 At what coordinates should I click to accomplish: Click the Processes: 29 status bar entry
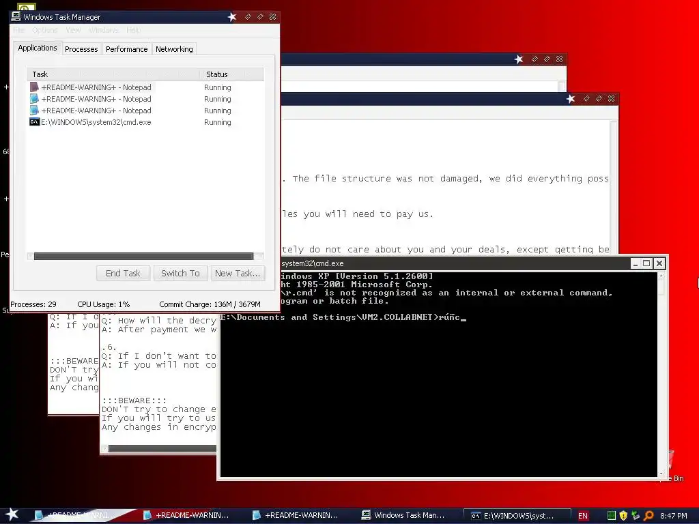coord(33,304)
